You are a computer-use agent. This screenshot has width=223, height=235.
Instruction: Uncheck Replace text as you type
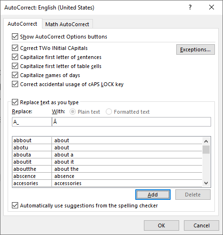(15, 102)
